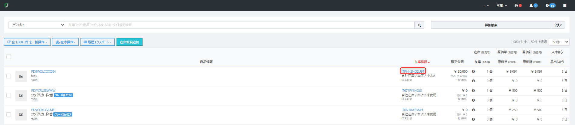
Task: Focus the stock code search field
Action: 239,25
